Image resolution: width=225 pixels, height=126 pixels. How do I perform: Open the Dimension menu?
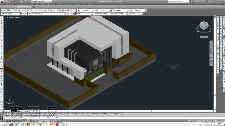tap(51, 4)
